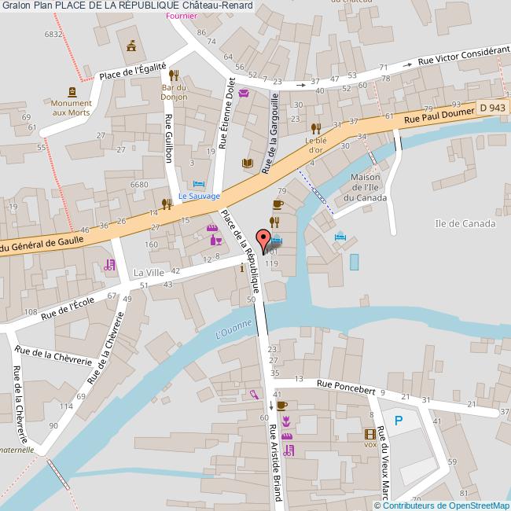
Task: Click the D 943 road shield label
Action: pos(492,108)
